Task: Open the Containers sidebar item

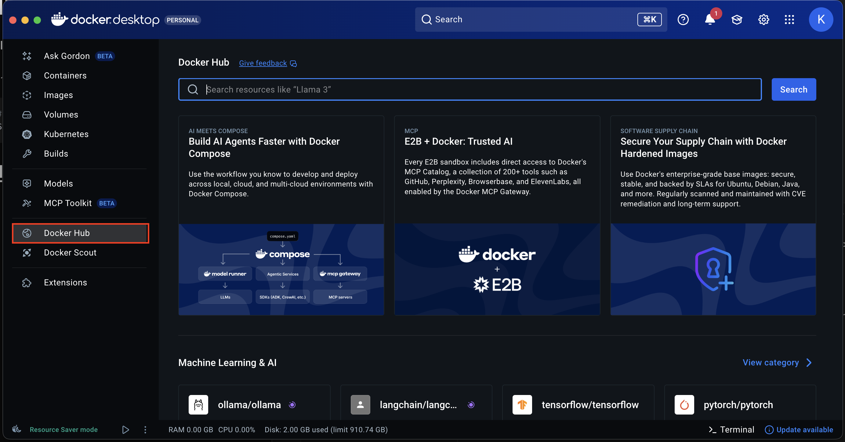Action: pyautogui.click(x=65, y=75)
